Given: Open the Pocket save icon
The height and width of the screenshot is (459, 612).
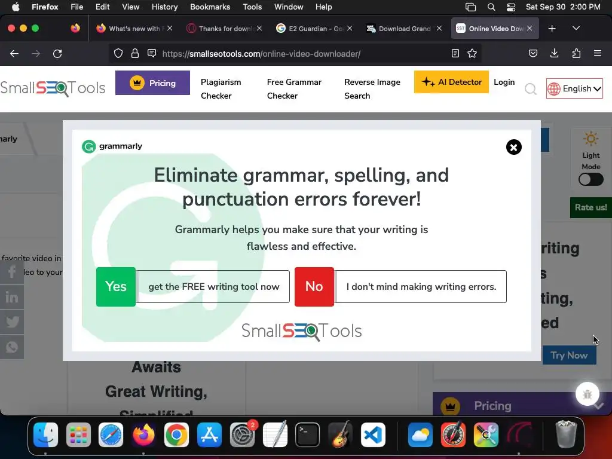Looking at the screenshot, I should 533,53.
